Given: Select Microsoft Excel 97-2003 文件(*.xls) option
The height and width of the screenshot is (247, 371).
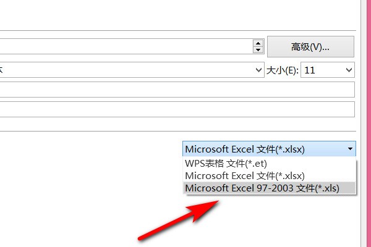Looking at the screenshot, I should 262,188.
